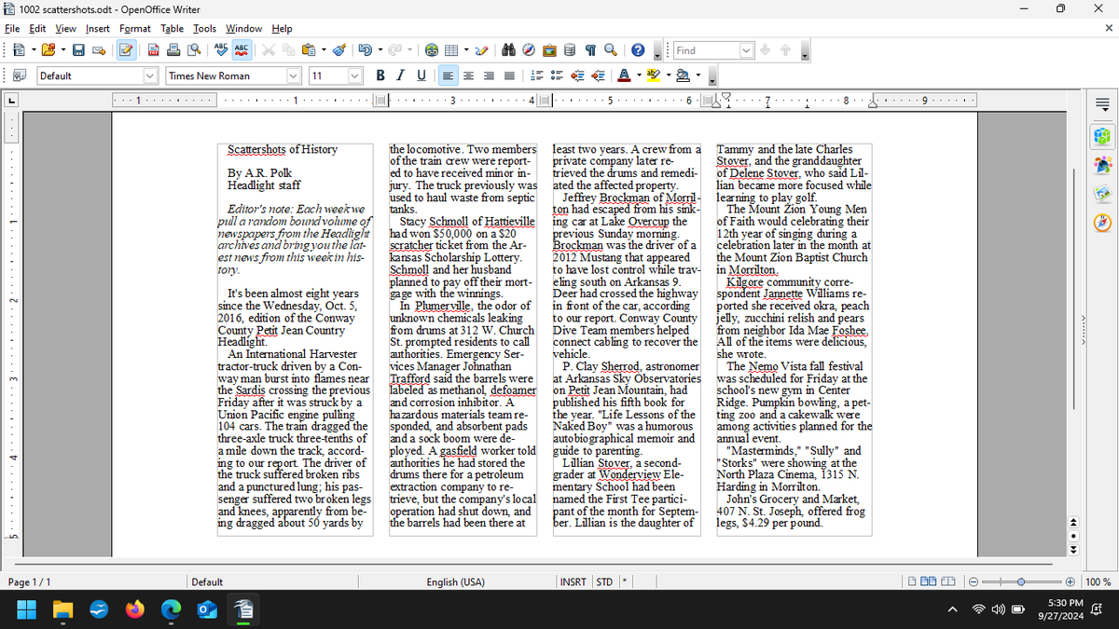The image size is (1119, 629).
Task: Open the Navigator from the standard toolbar
Action: (x=529, y=51)
